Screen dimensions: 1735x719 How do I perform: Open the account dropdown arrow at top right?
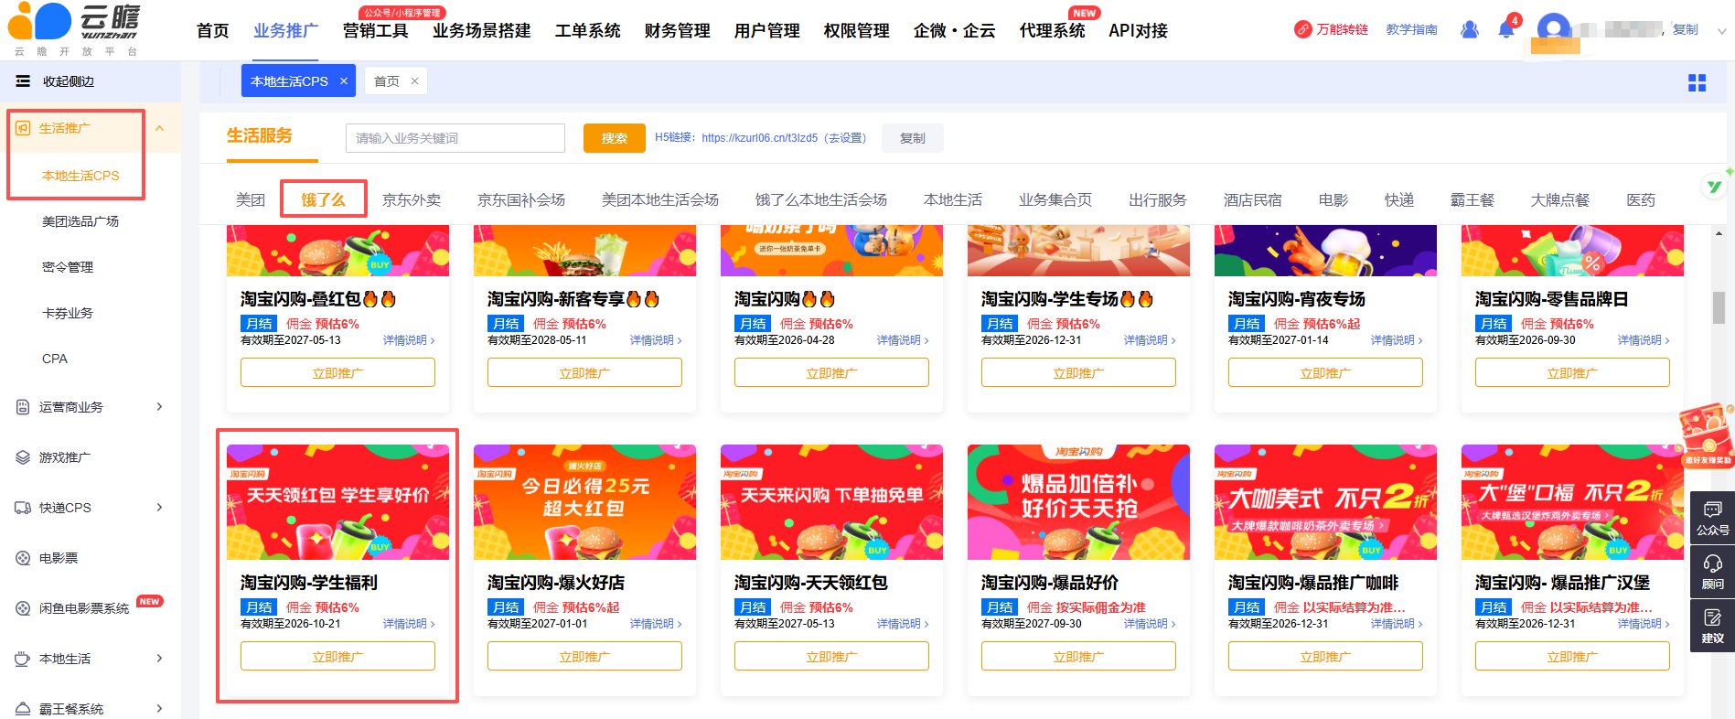click(1721, 30)
